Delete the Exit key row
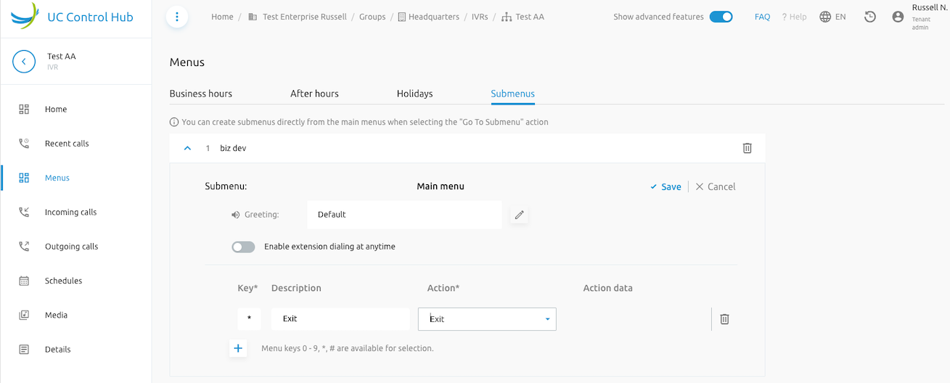This screenshot has height=383, width=950. click(x=724, y=319)
